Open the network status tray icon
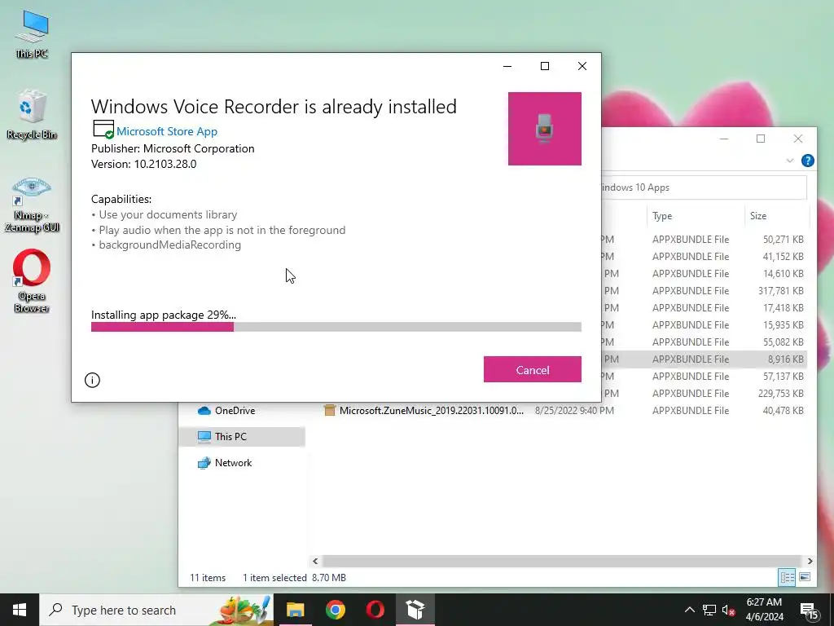This screenshot has width=834, height=626. (x=709, y=610)
